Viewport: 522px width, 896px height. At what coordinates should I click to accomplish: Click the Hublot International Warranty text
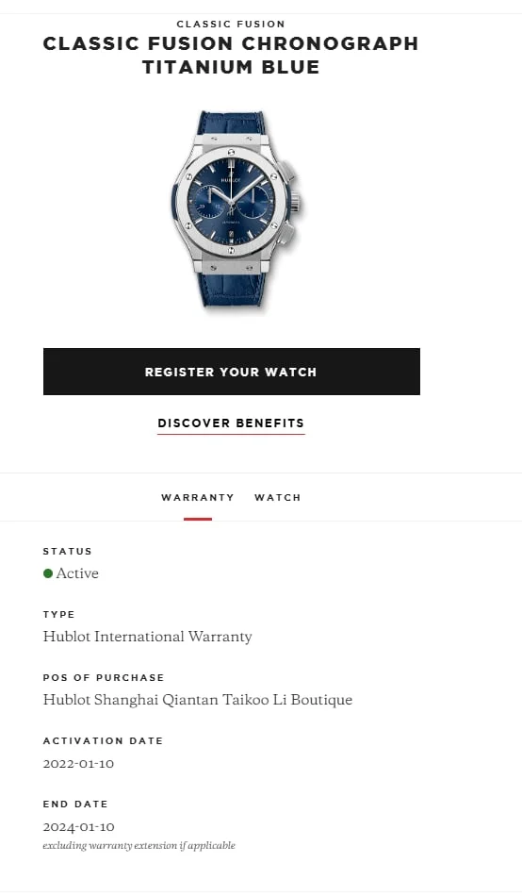tap(147, 637)
